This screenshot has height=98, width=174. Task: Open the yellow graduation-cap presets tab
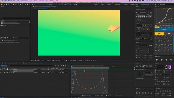(159, 33)
